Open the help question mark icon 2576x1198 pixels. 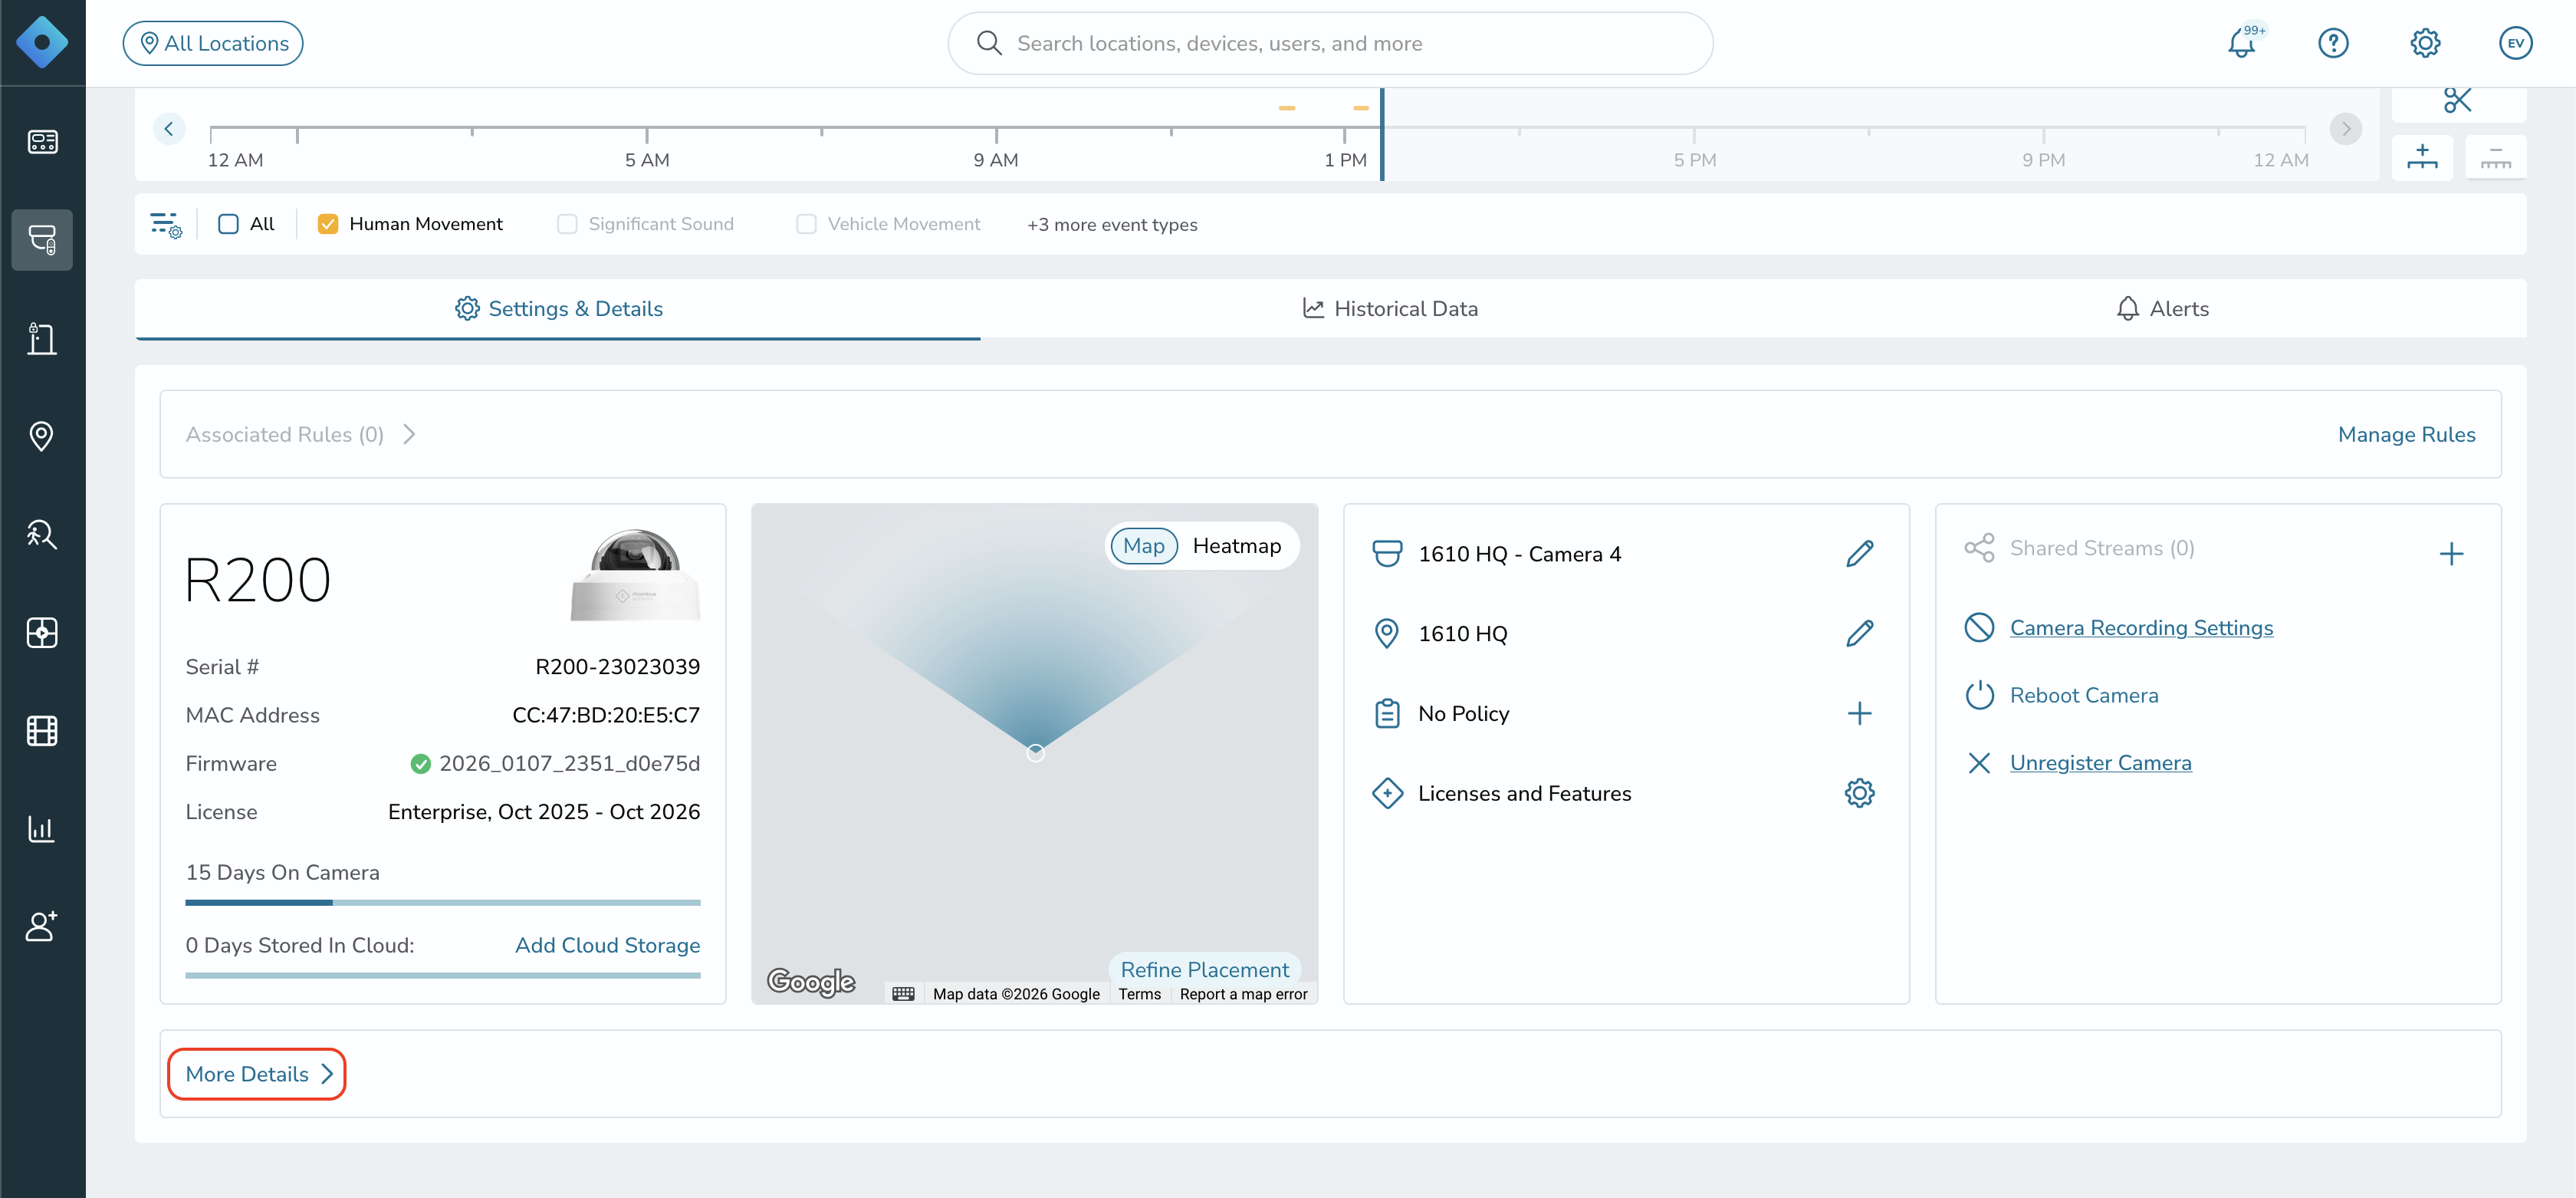click(2333, 43)
